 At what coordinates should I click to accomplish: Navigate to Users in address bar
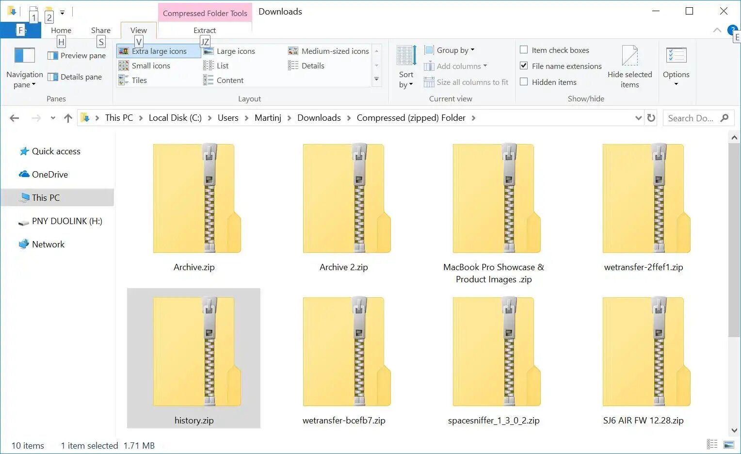(228, 118)
